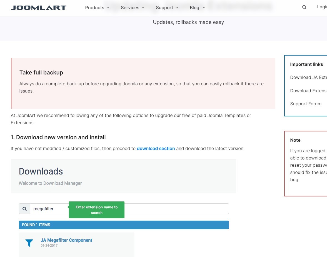This screenshot has height=257, width=327.
Task: Open the Services menu
Action: (130, 8)
